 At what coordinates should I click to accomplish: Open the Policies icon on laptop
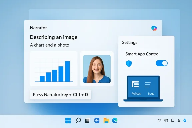[x=135, y=84]
